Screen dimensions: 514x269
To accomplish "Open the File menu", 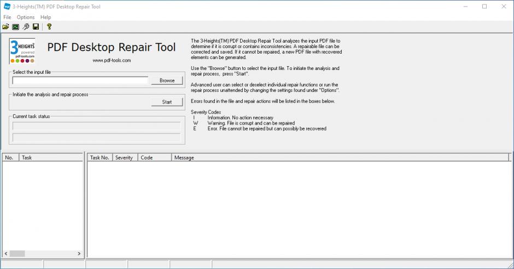I will 7,17.
